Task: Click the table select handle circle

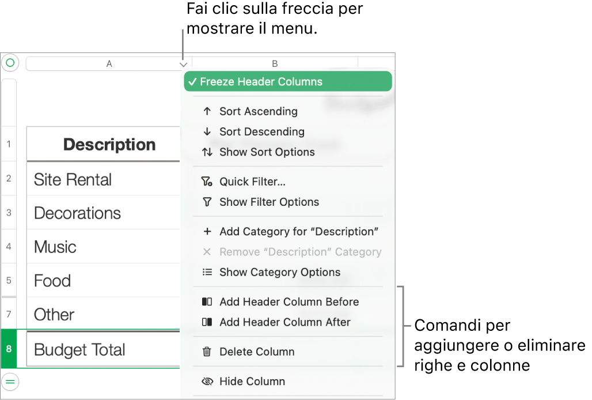Action: click(x=10, y=63)
